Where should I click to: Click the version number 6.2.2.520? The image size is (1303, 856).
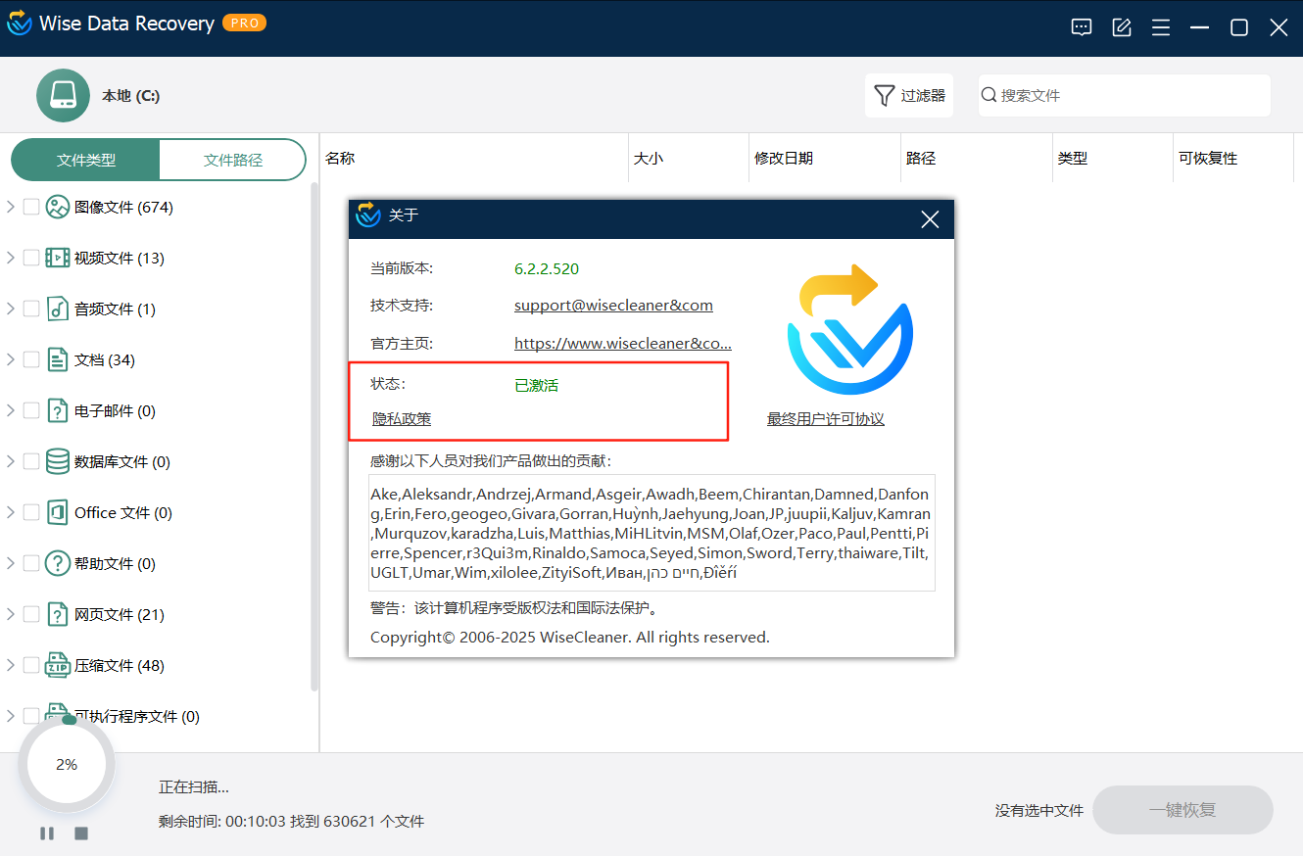click(547, 268)
